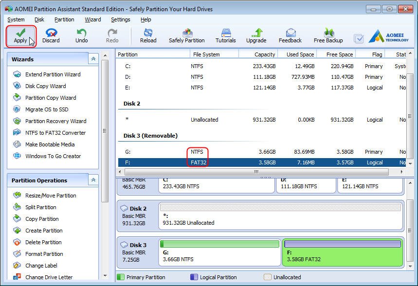Click the Undo toolbar icon

pos(81,36)
